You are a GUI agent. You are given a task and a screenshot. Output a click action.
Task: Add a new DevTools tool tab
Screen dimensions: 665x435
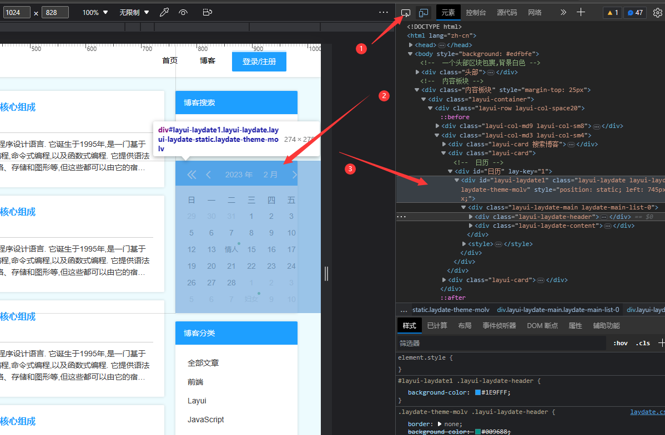click(x=581, y=12)
